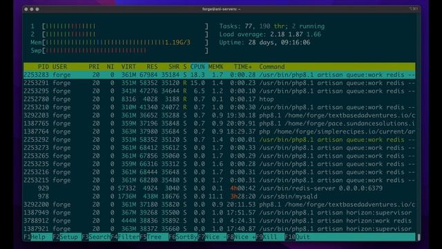The width and height of the screenshot is (442, 249).
Task: Open F2 Setup in the footer
Action: (x=67, y=237)
